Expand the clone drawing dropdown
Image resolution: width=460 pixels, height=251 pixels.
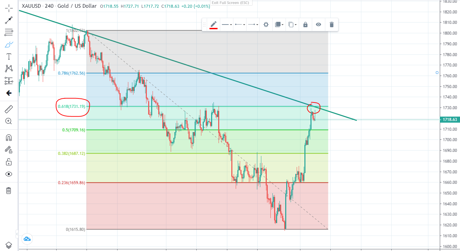coord(293,25)
